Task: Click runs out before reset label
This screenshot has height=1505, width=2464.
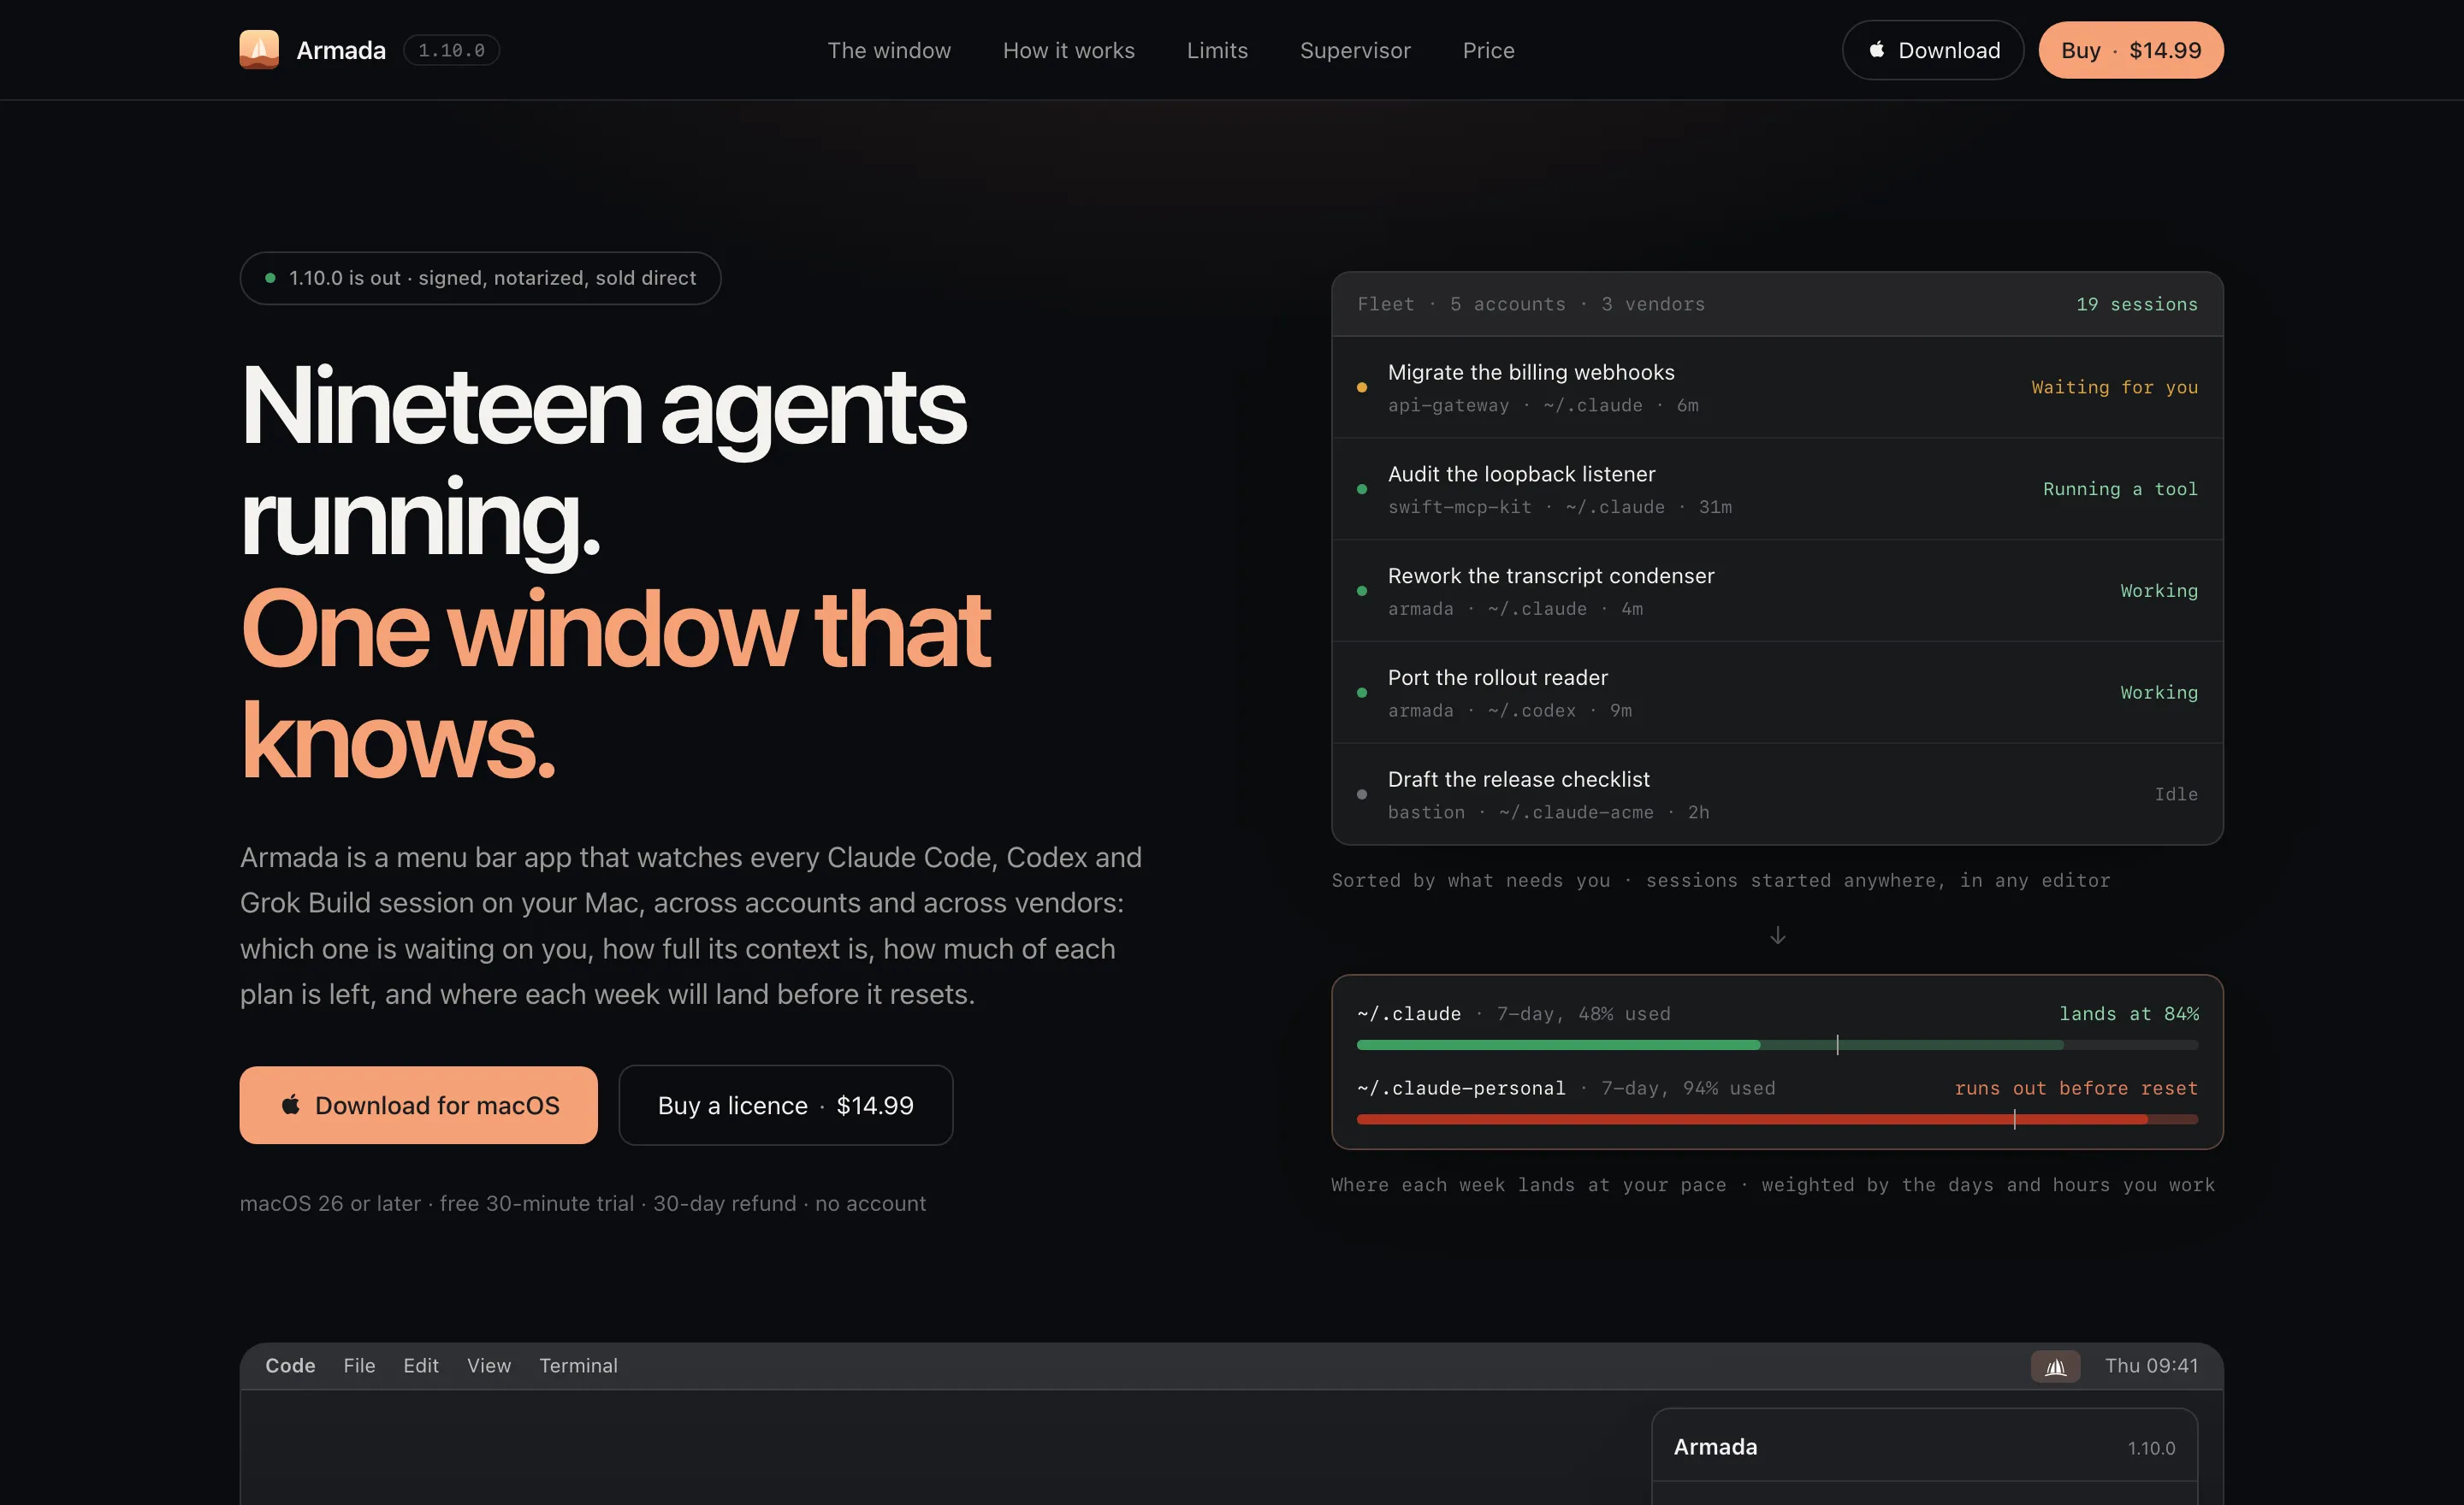Action: tap(2076, 1089)
